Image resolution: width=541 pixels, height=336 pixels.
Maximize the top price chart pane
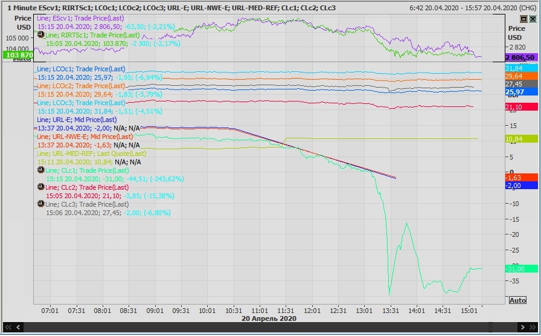click(x=523, y=19)
